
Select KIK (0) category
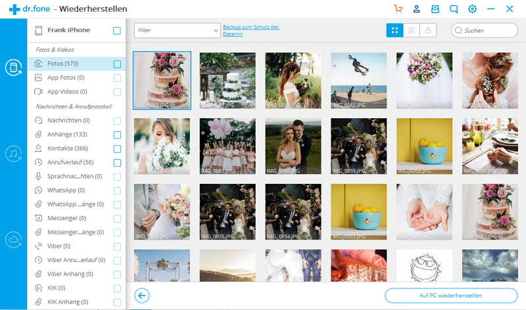[76, 288]
